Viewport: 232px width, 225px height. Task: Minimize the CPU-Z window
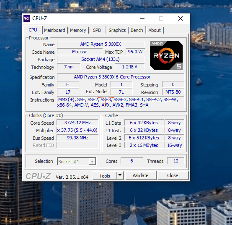coord(142,18)
